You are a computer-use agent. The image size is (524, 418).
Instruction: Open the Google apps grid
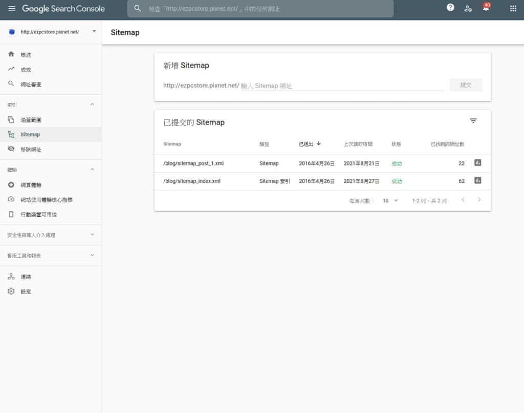click(x=513, y=9)
